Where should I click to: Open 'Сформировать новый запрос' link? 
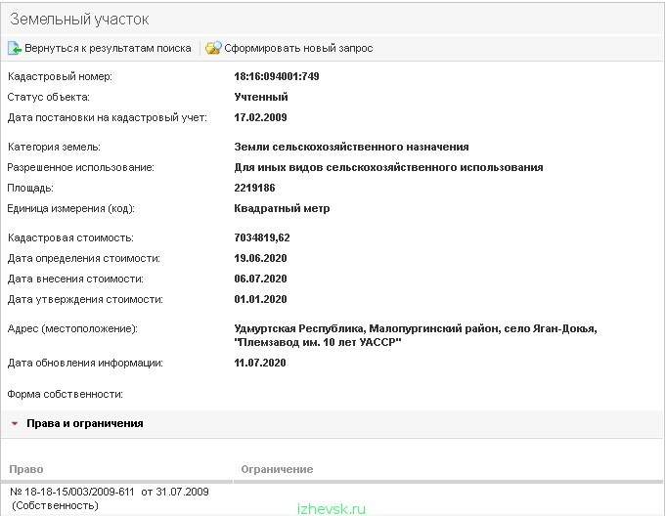tap(298, 49)
